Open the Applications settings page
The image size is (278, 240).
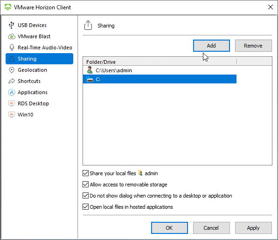[x=39, y=92]
